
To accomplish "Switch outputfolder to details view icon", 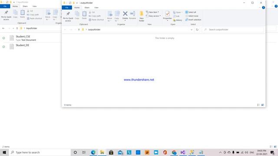I will coord(258,105).
